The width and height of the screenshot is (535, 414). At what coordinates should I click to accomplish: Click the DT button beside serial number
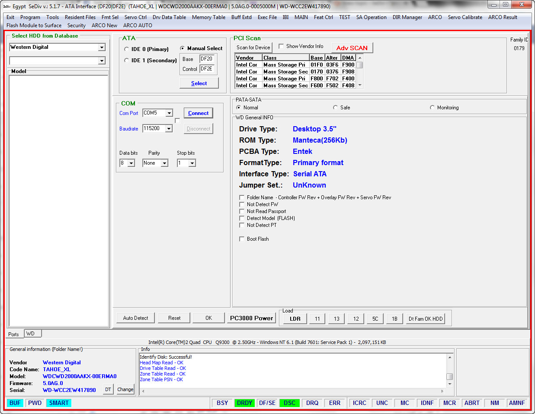[x=108, y=389]
